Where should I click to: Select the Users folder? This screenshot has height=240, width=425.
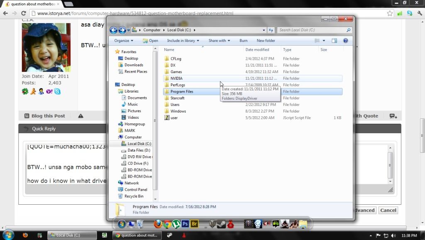click(x=175, y=105)
